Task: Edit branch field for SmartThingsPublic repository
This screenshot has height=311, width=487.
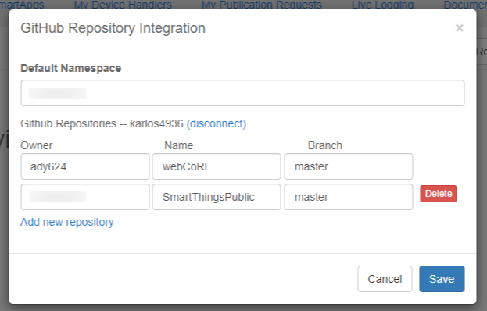Action: pyautogui.click(x=349, y=197)
